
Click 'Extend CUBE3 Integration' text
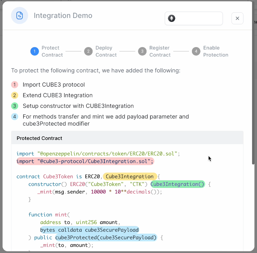click(58, 95)
